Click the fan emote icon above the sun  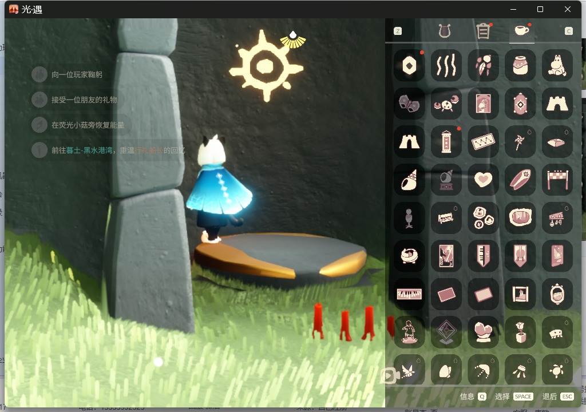click(293, 41)
